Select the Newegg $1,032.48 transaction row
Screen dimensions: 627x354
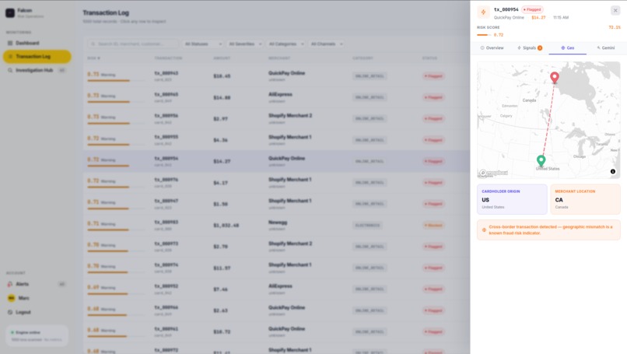coord(276,225)
